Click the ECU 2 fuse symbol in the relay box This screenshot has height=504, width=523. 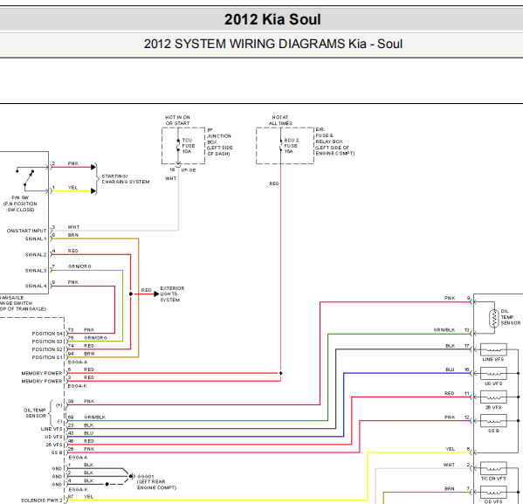point(281,146)
